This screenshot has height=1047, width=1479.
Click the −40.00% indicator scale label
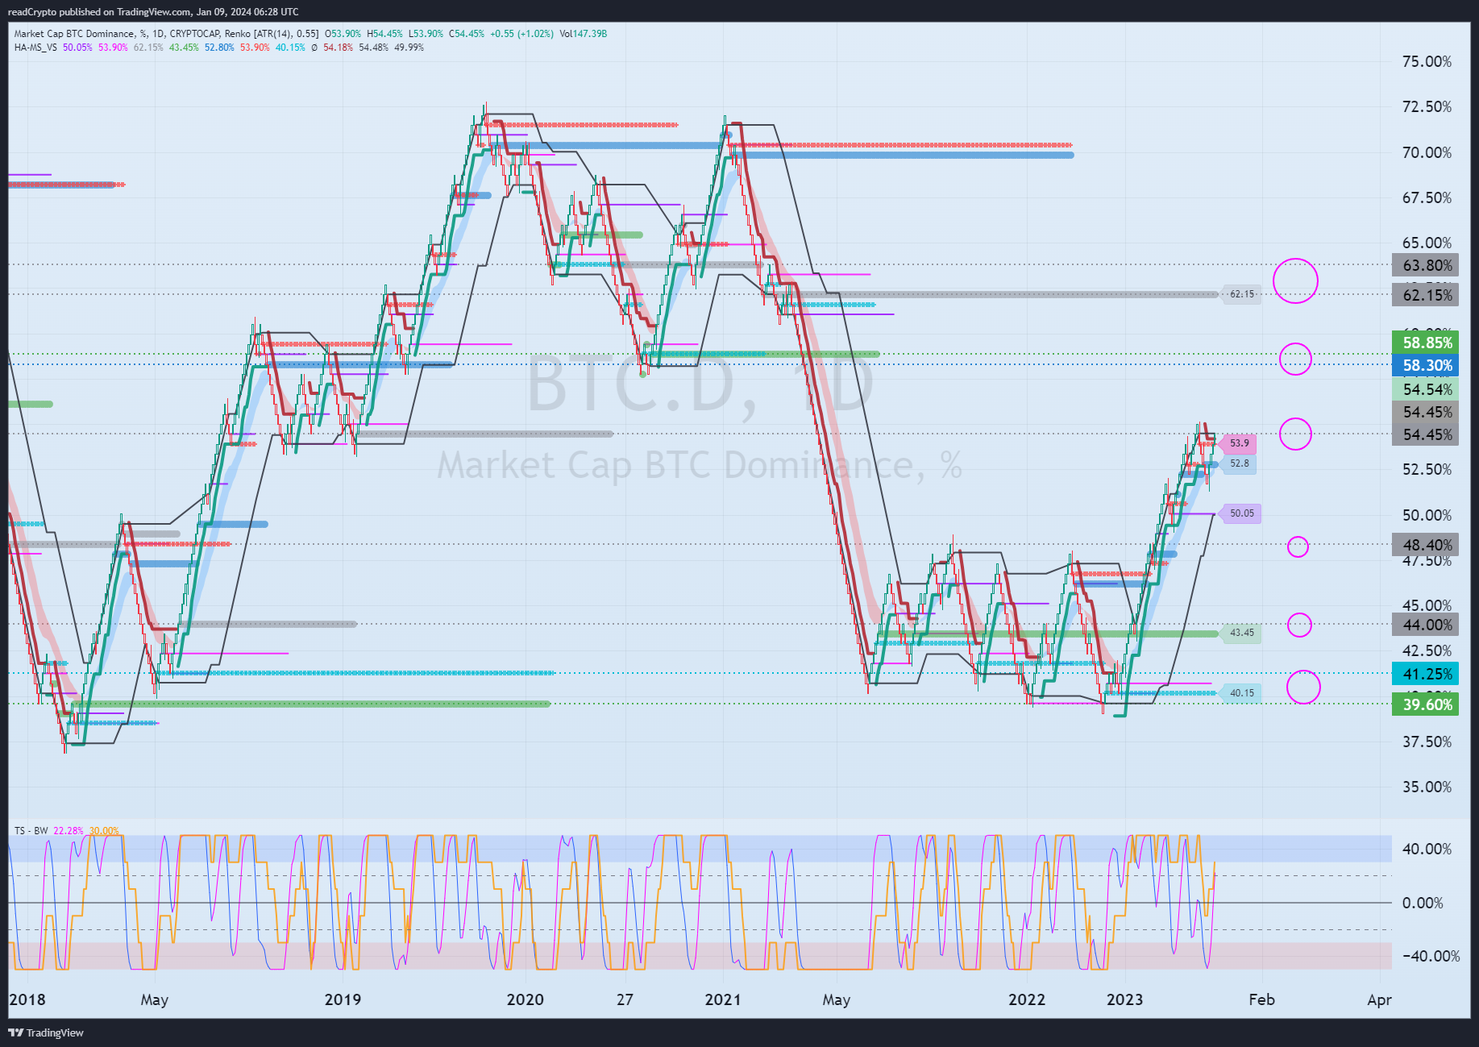tap(1431, 957)
